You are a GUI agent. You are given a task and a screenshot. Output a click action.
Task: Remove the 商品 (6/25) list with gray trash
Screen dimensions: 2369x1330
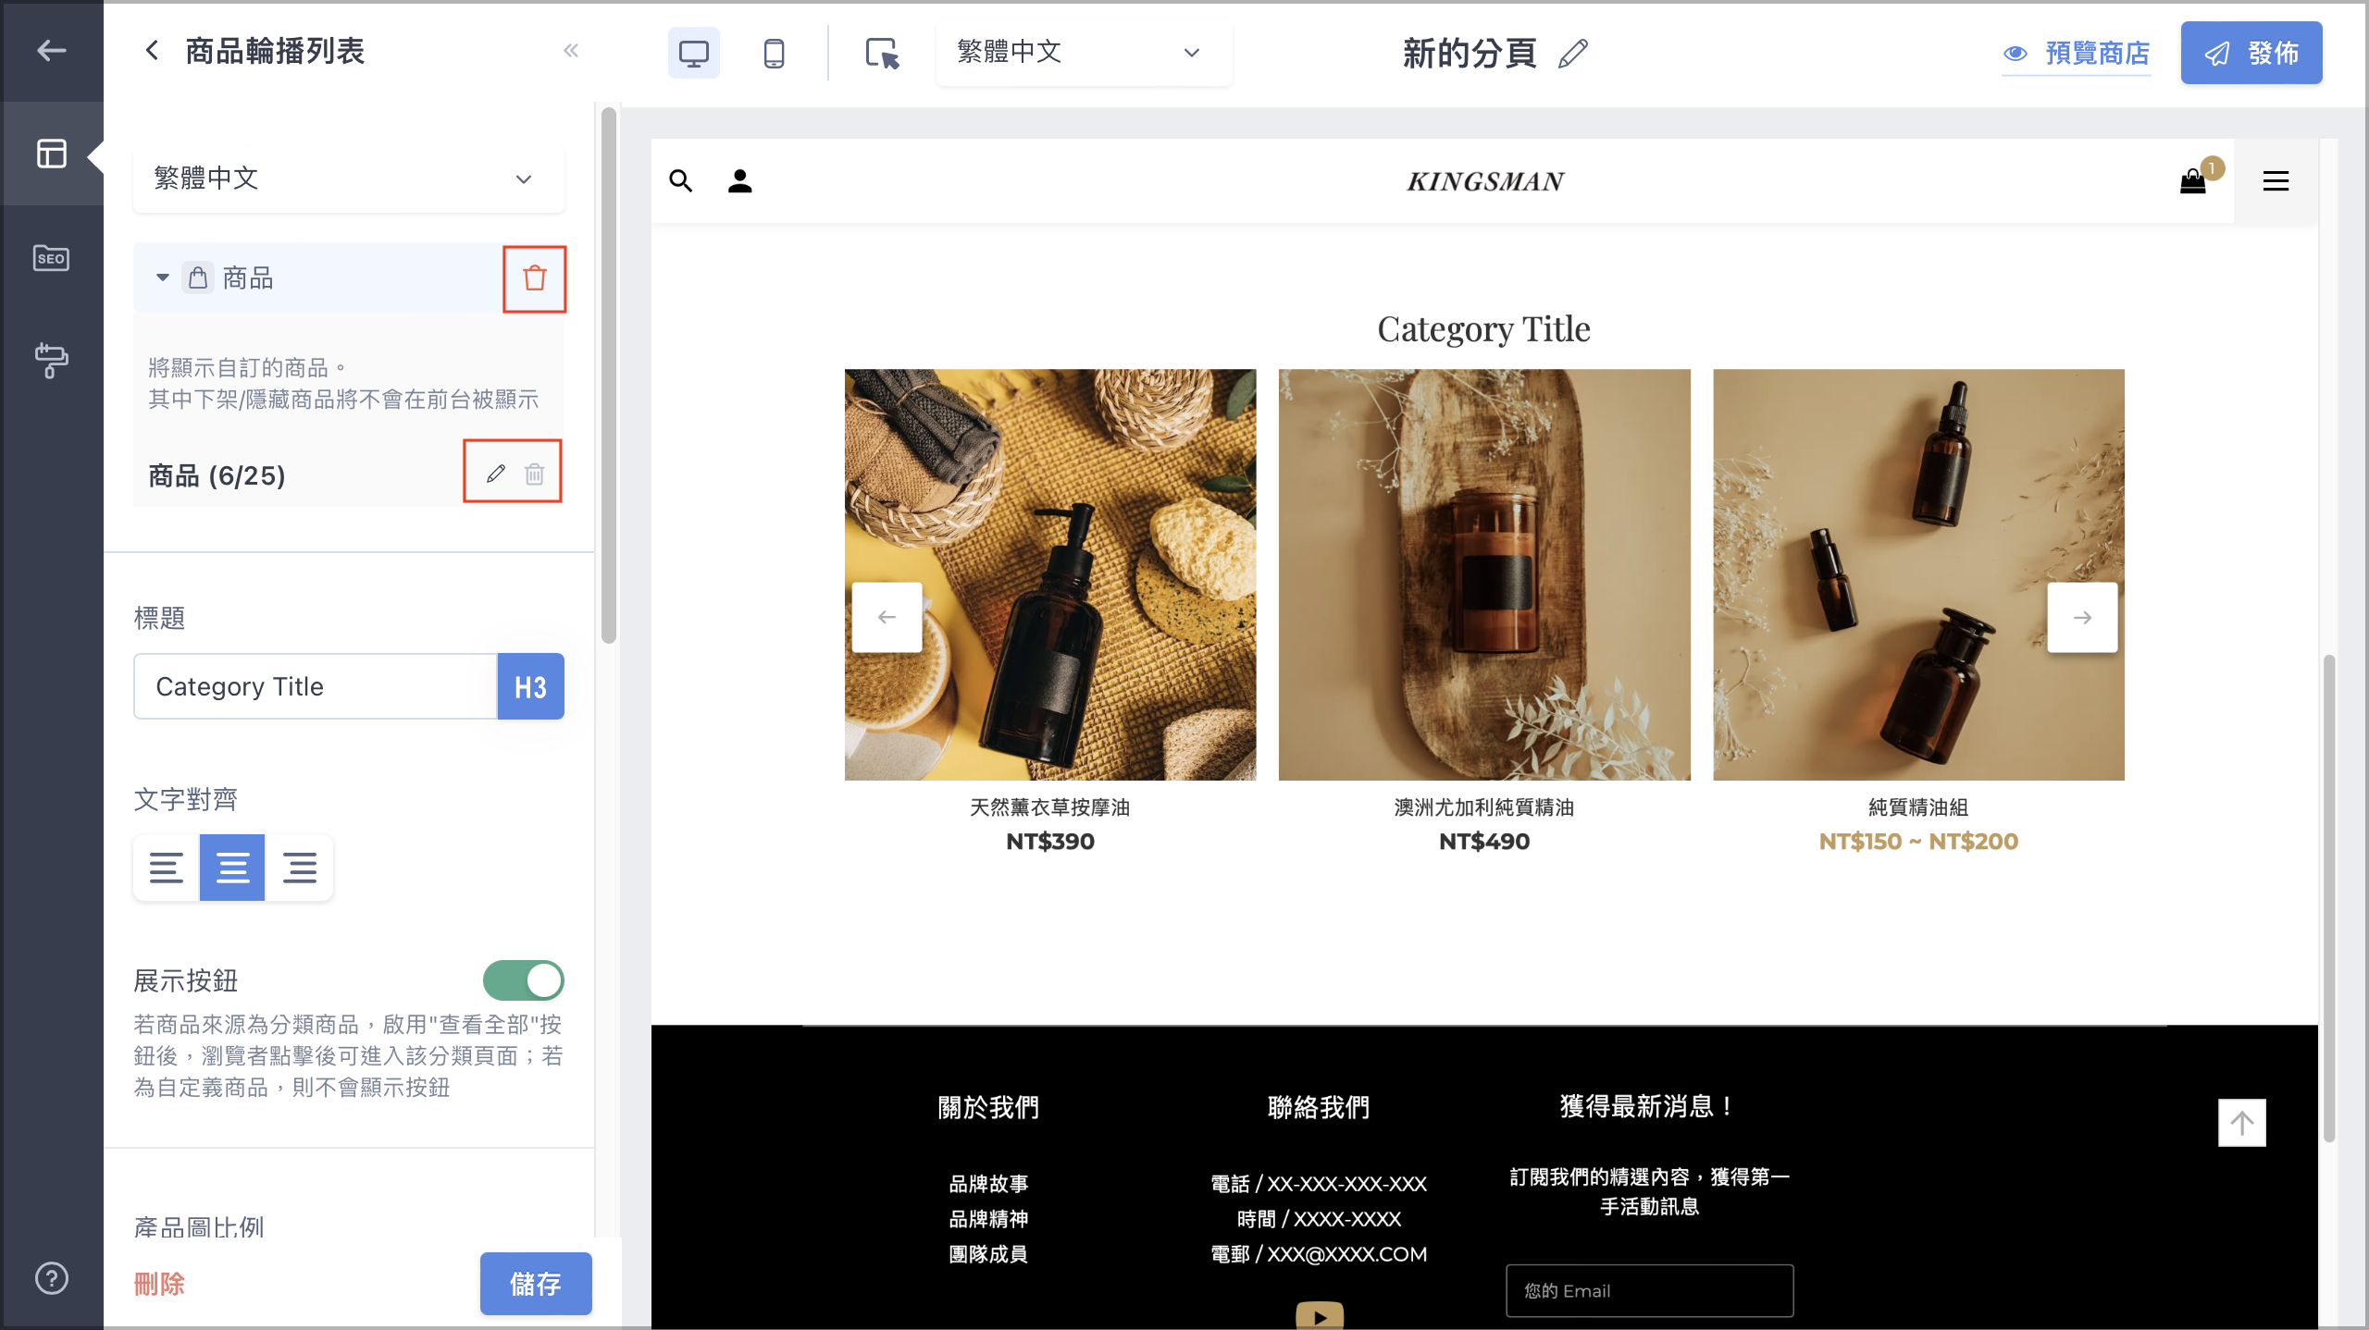[534, 474]
